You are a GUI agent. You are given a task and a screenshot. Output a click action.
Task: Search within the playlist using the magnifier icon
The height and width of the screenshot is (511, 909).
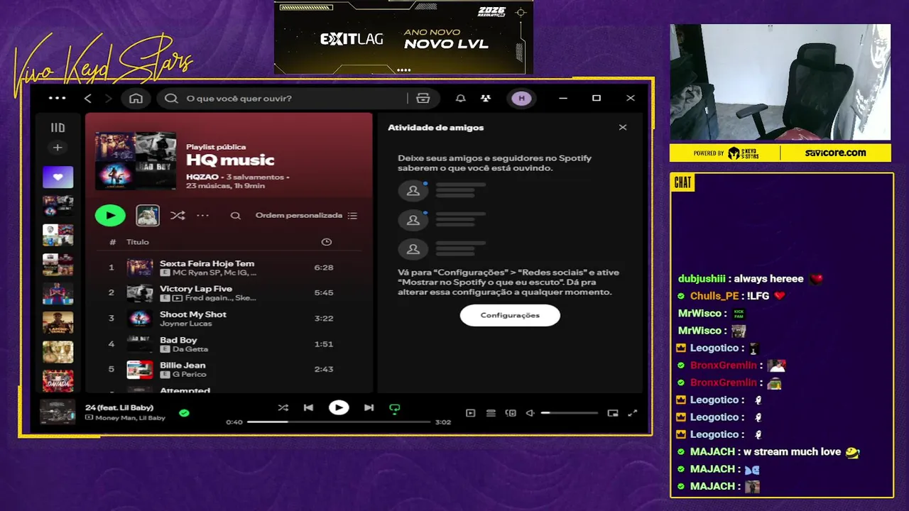(x=236, y=215)
